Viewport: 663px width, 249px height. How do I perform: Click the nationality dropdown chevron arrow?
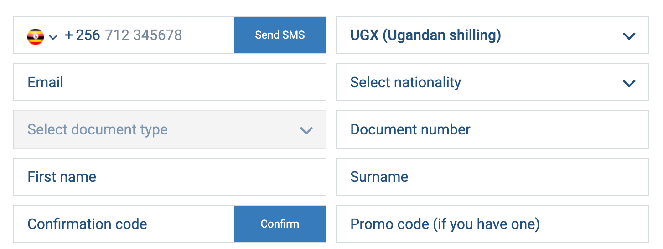click(x=629, y=83)
